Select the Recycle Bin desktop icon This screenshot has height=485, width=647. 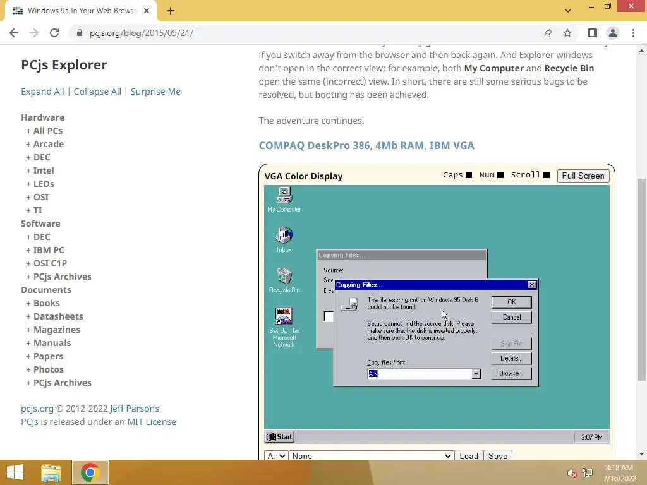coord(284,280)
